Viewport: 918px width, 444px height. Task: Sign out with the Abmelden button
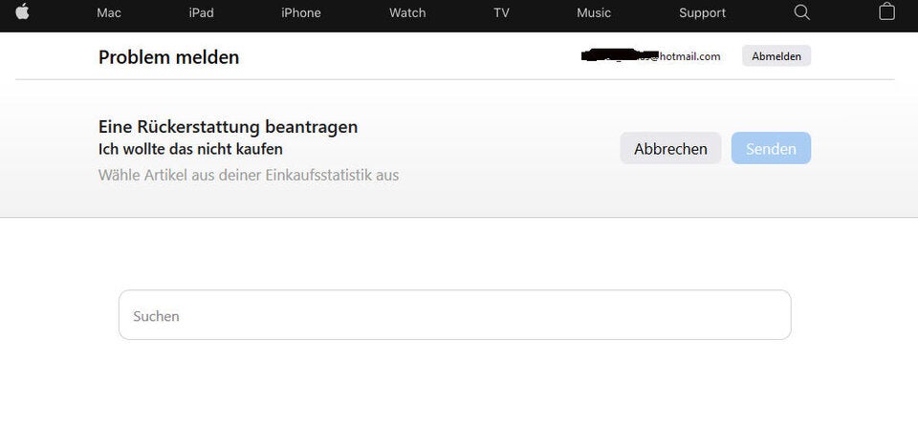776,56
